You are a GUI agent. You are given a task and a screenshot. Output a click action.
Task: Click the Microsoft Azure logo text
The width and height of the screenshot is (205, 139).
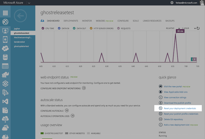pos(13,3)
